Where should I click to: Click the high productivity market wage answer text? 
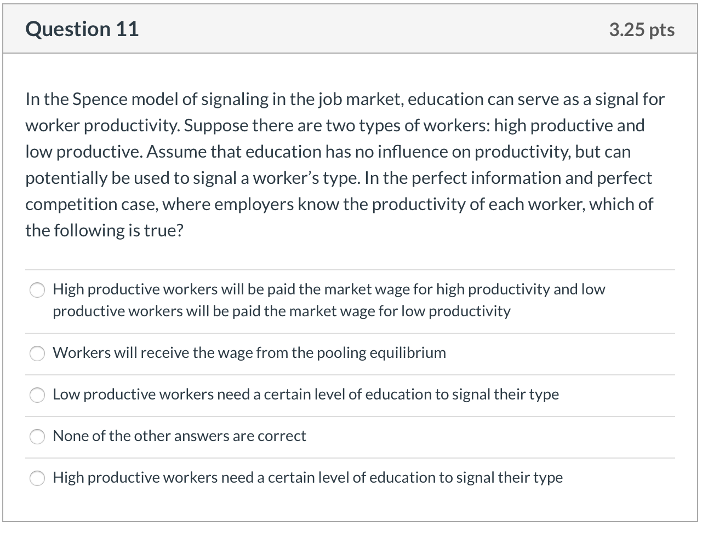coord(329,300)
